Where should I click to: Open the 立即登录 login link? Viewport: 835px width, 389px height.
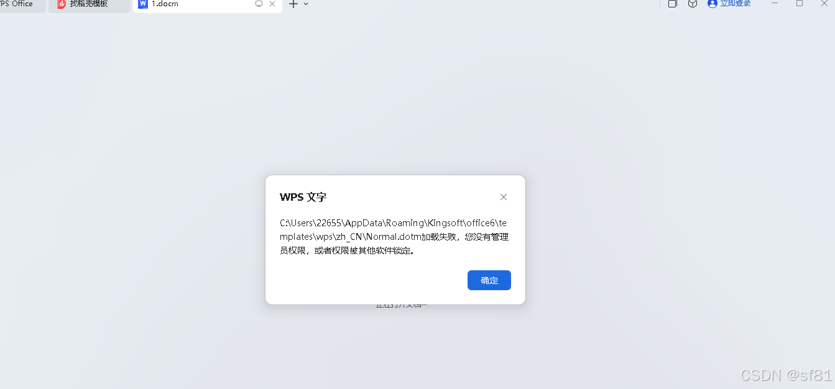click(736, 4)
